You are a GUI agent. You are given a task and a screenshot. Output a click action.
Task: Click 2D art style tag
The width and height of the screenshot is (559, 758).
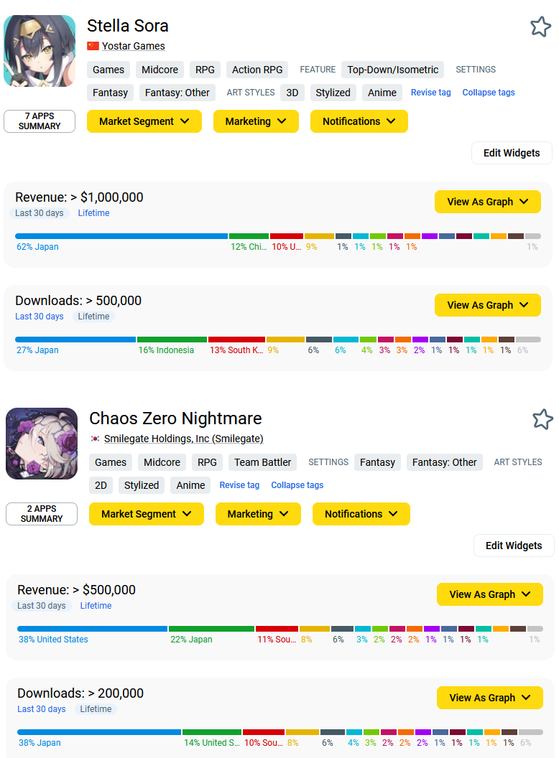point(101,485)
